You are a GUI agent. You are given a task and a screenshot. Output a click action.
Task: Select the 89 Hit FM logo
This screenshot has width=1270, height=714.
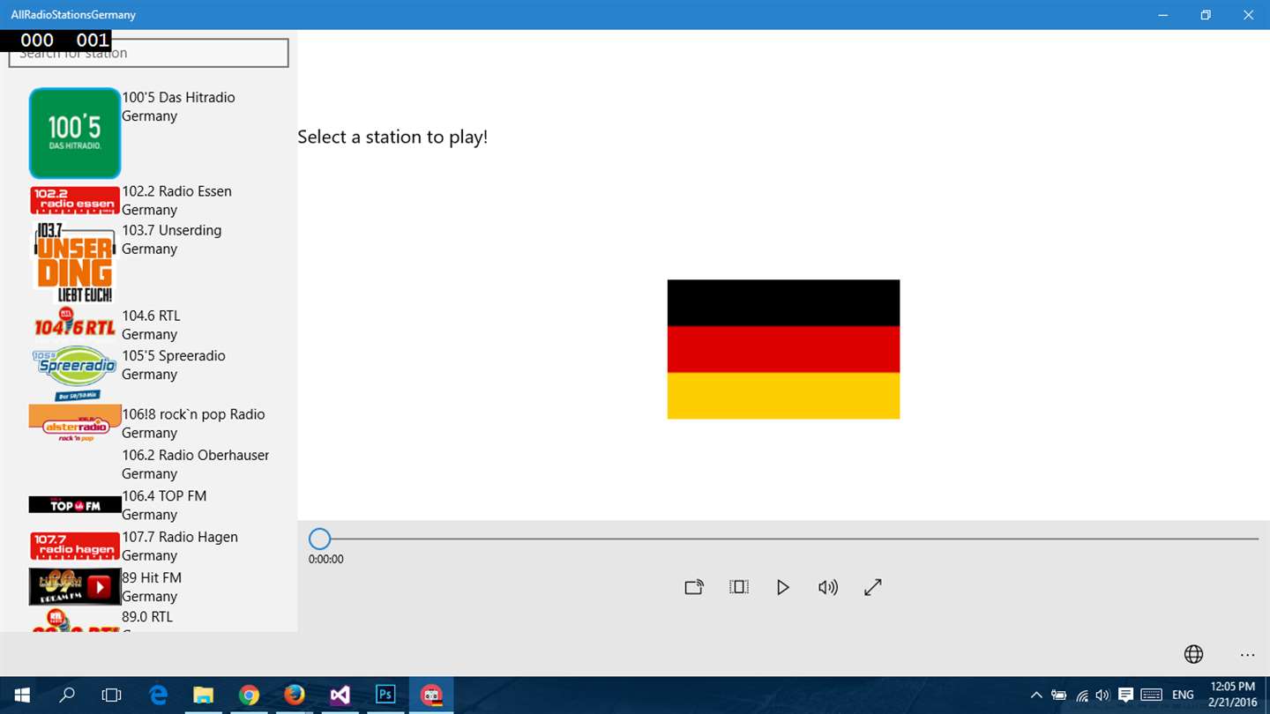tap(75, 586)
